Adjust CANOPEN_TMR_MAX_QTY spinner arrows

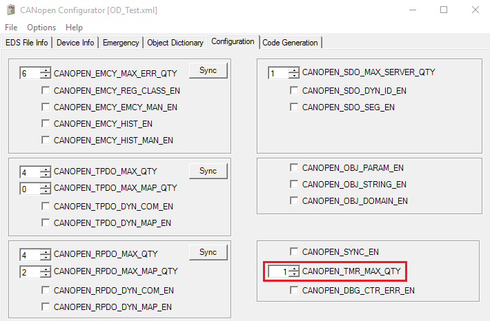294,271
